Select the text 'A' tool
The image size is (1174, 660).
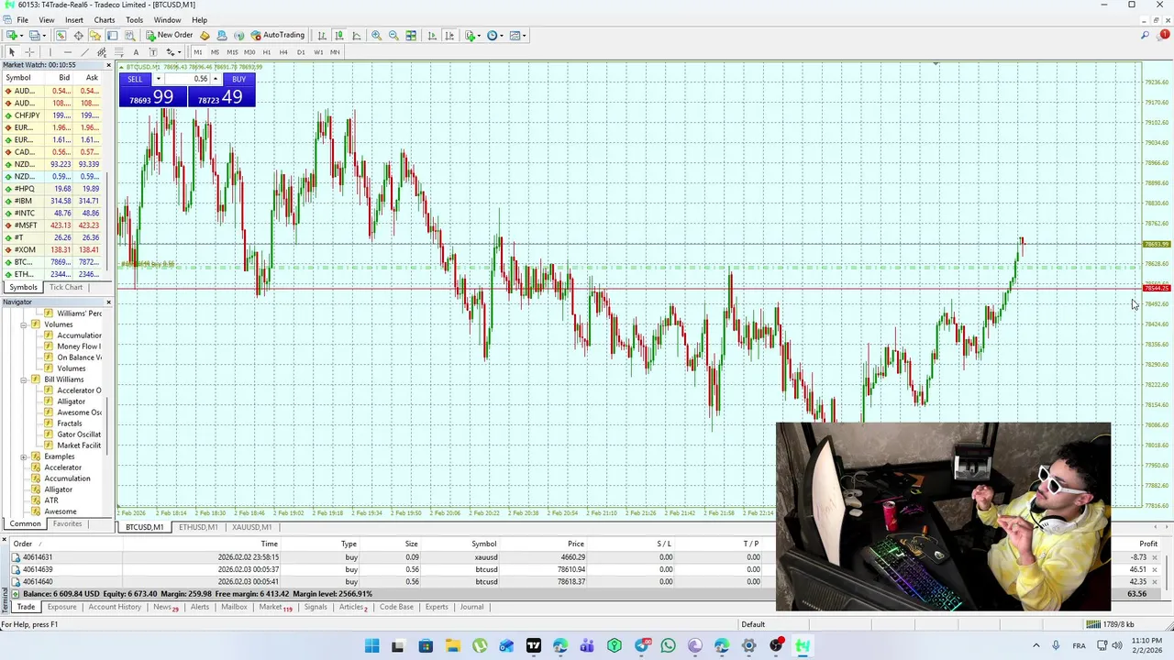(x=136, y=52)
